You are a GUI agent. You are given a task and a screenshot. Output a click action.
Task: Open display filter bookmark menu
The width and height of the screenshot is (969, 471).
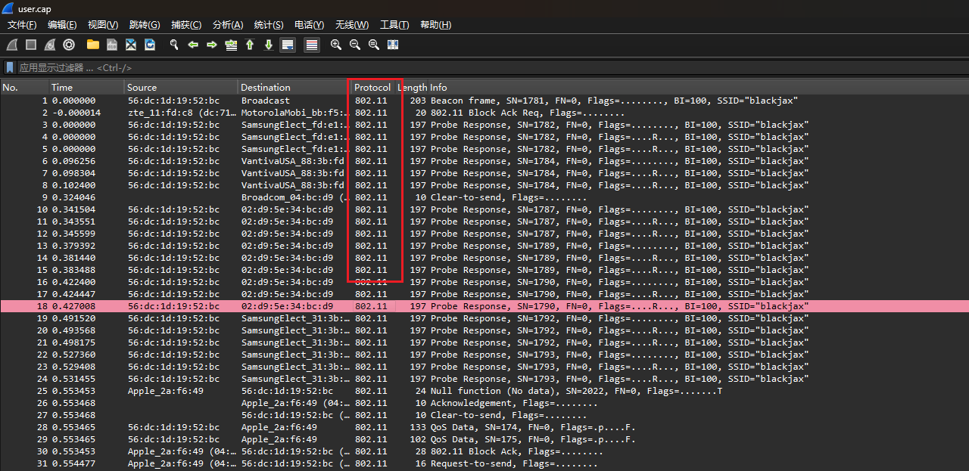point(10,67)
